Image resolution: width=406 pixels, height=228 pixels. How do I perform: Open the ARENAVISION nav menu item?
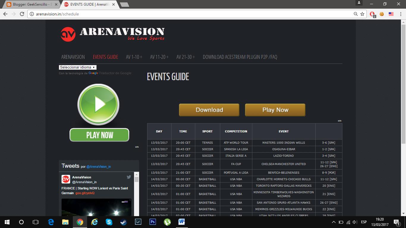tap(73, 57)
